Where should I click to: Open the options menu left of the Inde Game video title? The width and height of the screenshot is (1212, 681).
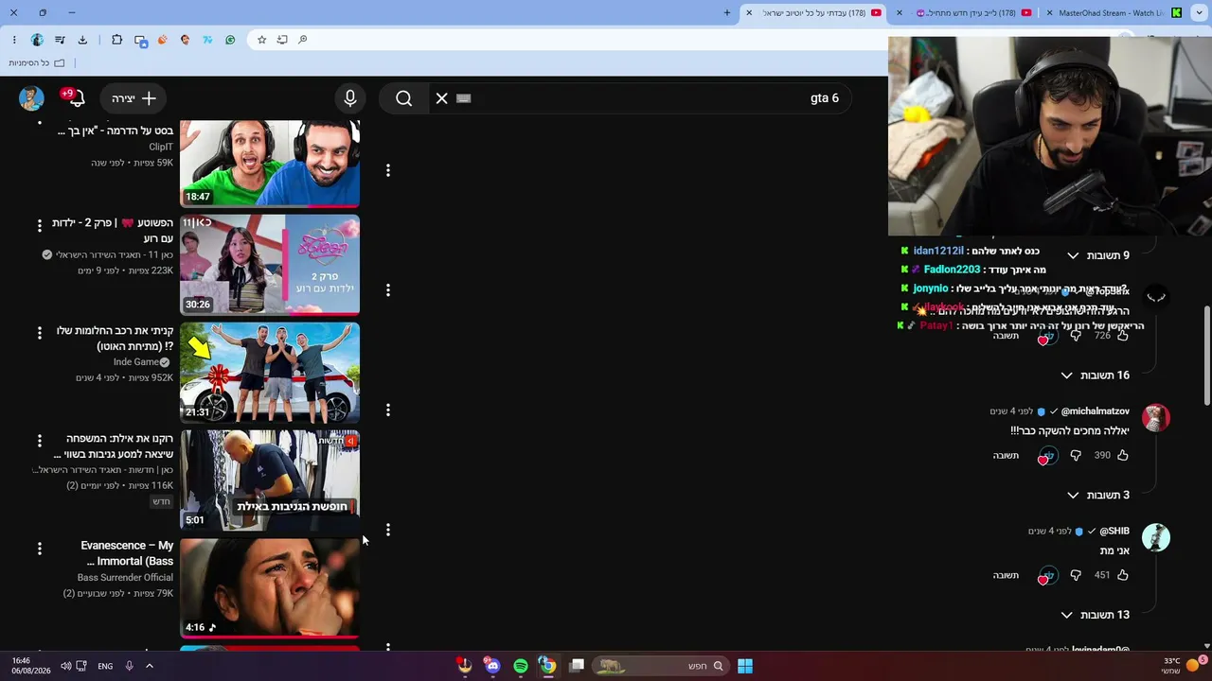40,333
